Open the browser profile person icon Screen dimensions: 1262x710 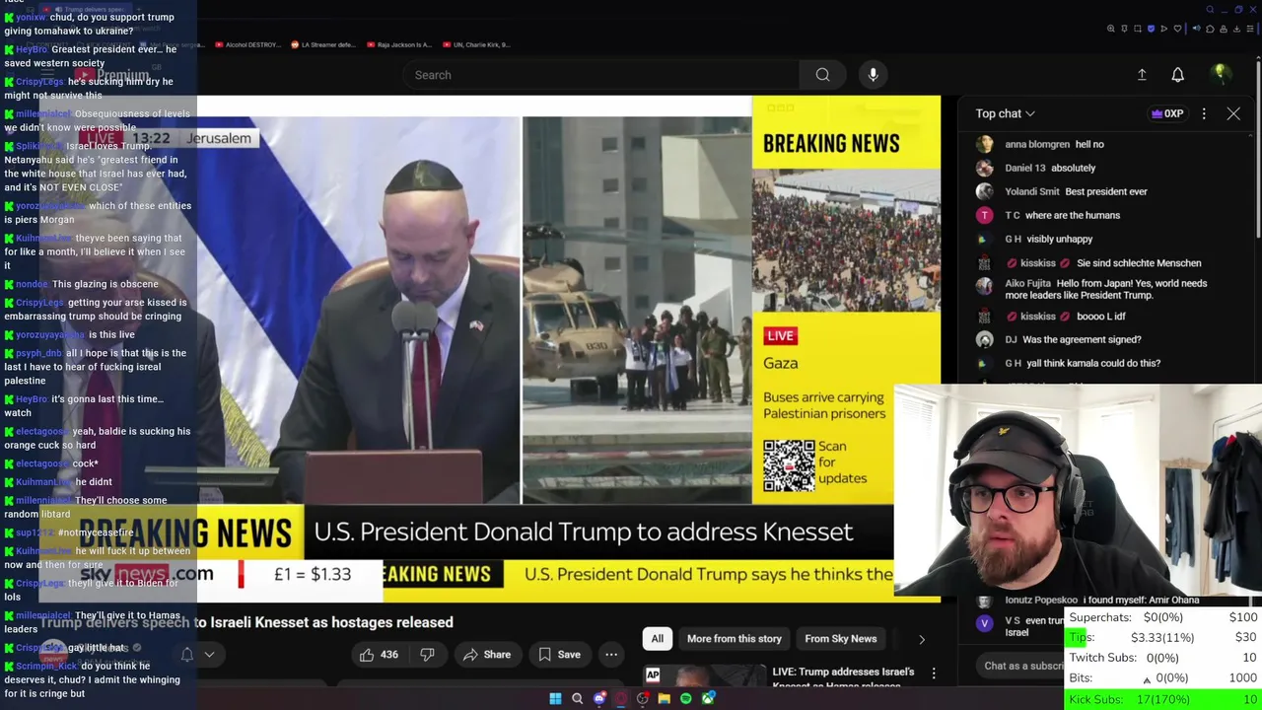tap(1224, 29)
